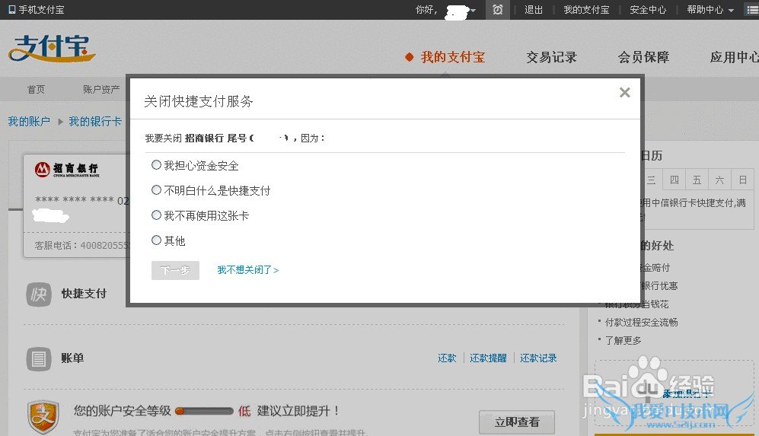Click 我不想关闭了 link
Viewport: 759px width, 436px height.
(x=248, y=270)
